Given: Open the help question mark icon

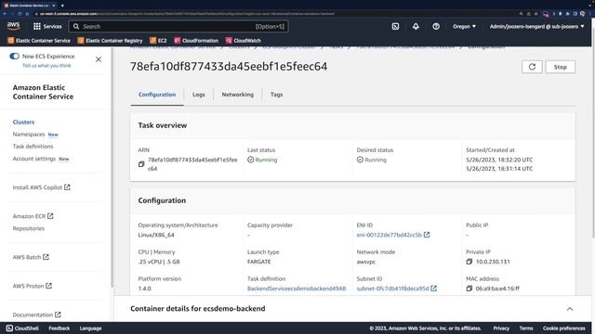Looking at the screenshot, I should tap(436, 26).
